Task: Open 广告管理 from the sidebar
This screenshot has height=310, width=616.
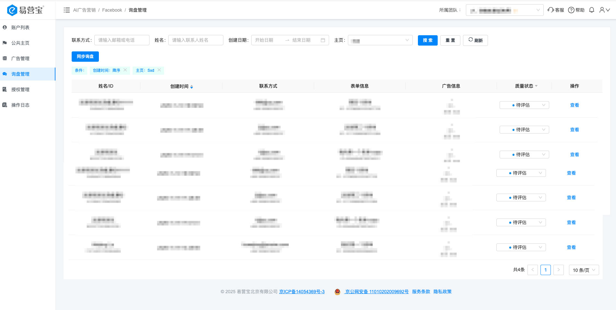Action: tap(20, 59)
